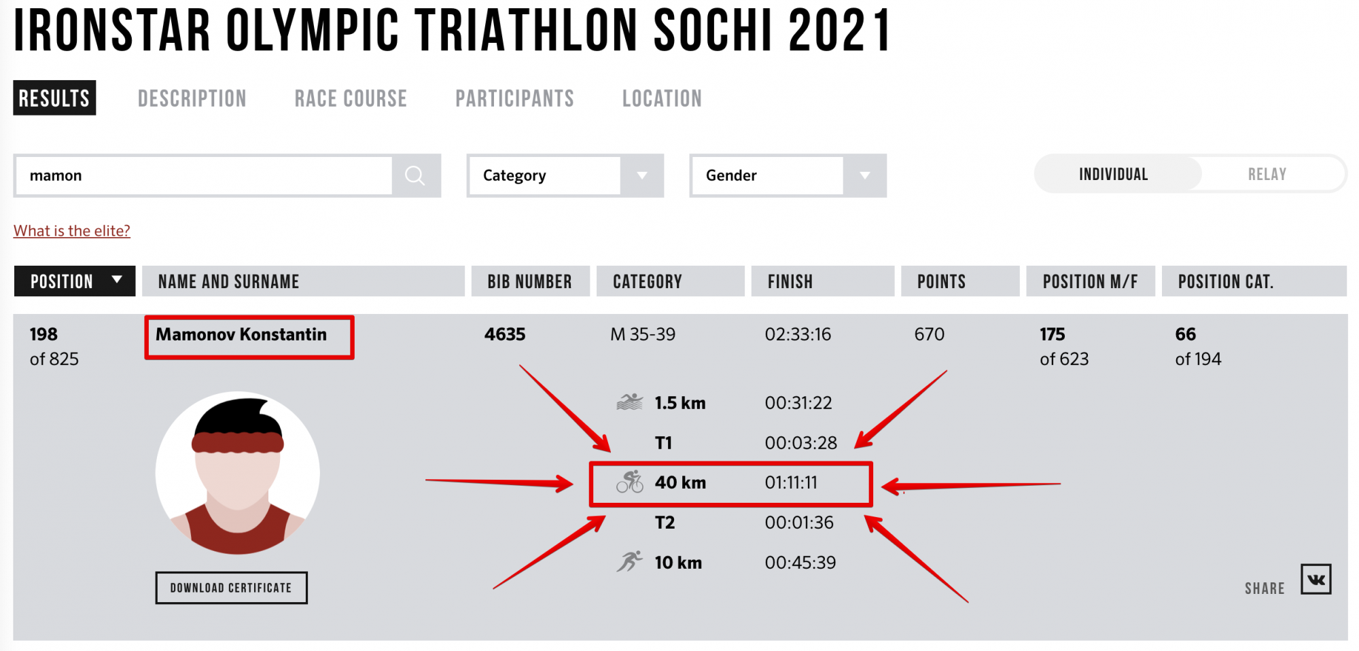This screenshot has width=1359, height=651.
Task: Click the athlete avatar picture
Action: pyautogui.click(x=237, y=473)
